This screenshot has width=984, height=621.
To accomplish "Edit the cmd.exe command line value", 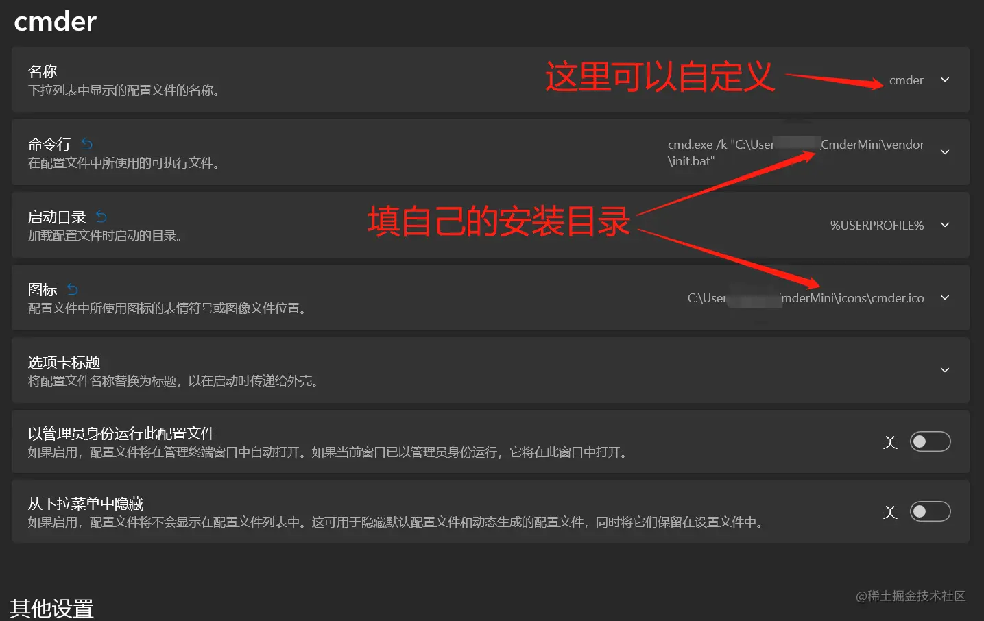I will [x=795, y=152].
